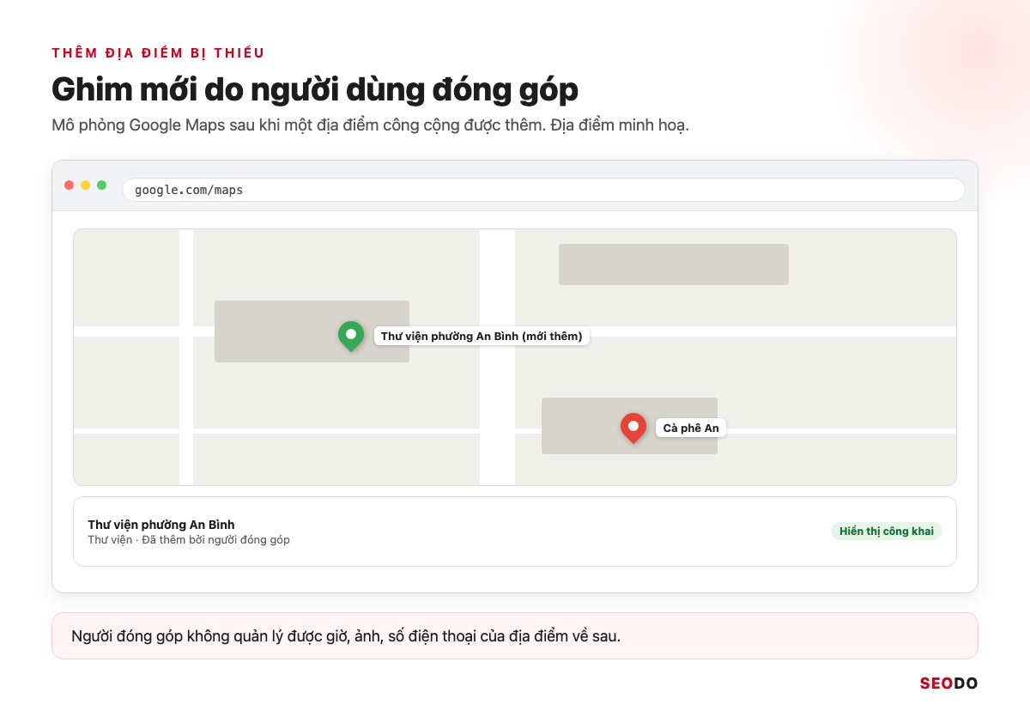Click the red close window dot
The width and height of the screenshot is (1030, 711).
point(70,185)
